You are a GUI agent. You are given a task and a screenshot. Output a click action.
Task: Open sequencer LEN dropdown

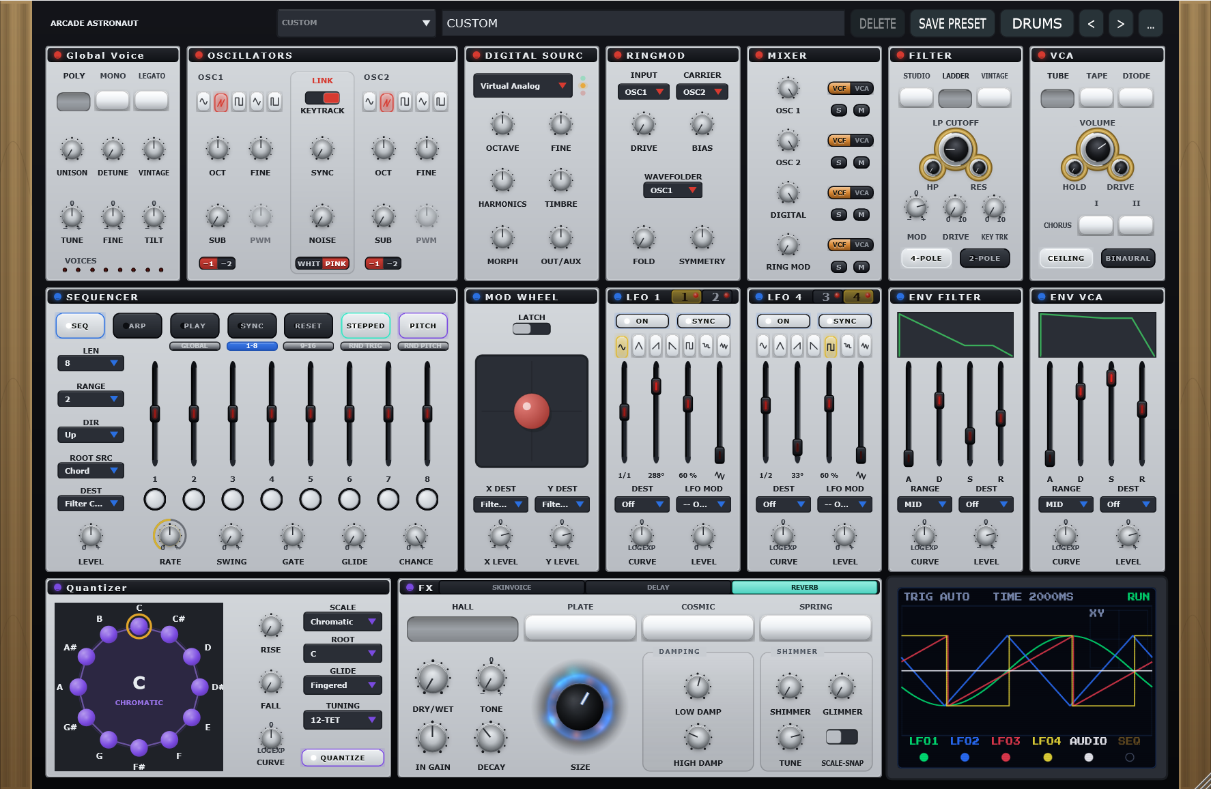(91, 363)
